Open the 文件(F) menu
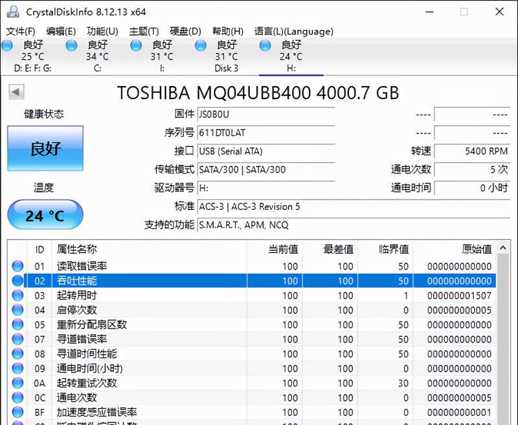 point(21,31)
